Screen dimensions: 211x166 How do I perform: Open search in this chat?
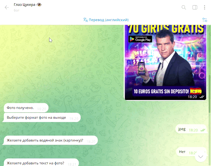pyautogui.click(x=184, y=7)
